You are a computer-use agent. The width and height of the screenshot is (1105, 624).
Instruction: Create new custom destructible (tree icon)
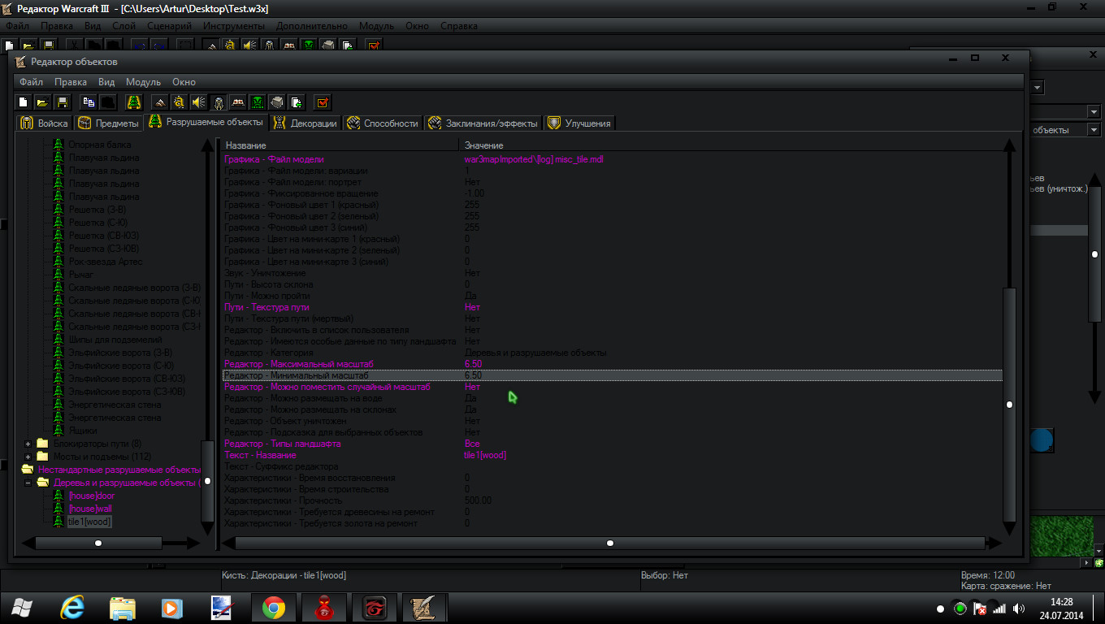134,102
